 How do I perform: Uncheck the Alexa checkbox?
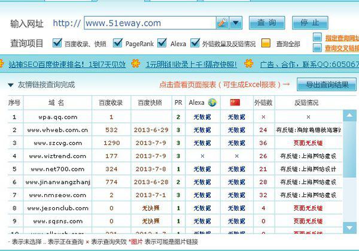coord(162,43)
